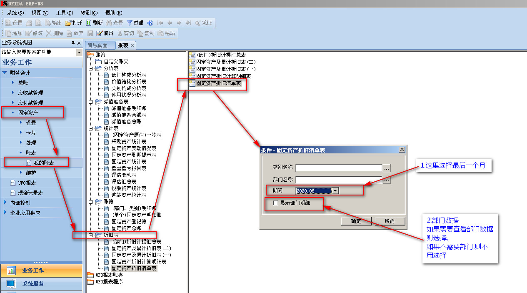527x293 pixels.
Task: Pin the 业务导航视图 panel with the pushpin icon
Action: point(73,43)
